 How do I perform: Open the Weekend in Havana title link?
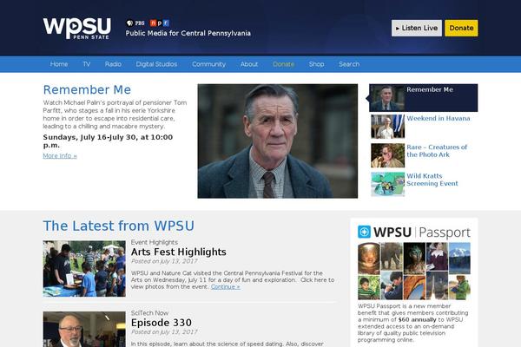click(439, 118)
